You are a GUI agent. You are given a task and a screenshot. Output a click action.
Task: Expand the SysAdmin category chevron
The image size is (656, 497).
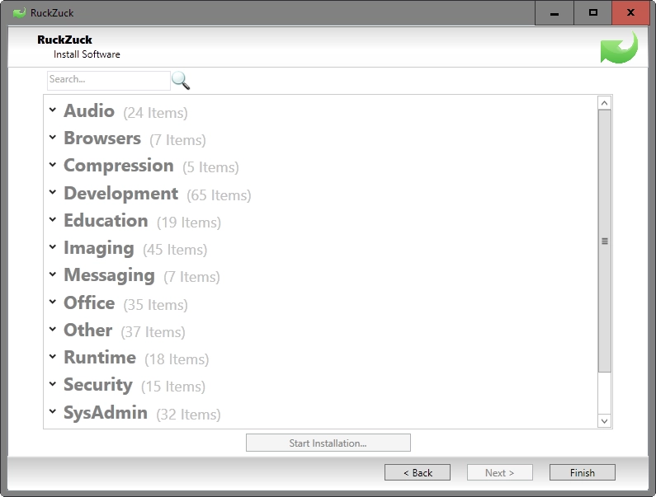pos(53,411)
